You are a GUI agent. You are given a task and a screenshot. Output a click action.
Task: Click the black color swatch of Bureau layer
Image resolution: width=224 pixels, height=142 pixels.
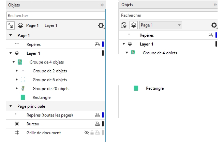(x=103, y=124)
